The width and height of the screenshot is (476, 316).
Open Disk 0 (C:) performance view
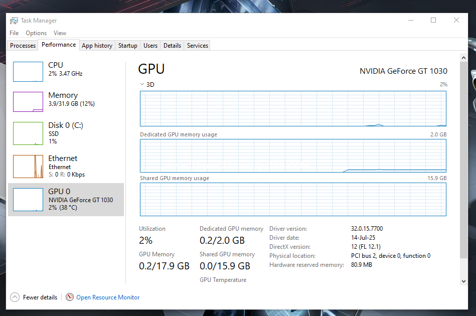(65, 125)
